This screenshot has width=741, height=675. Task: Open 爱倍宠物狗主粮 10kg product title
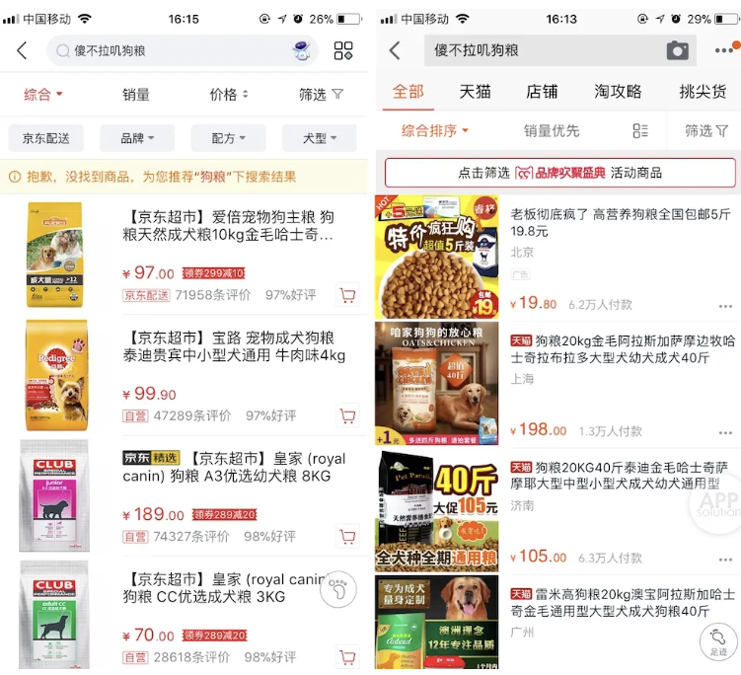tap(229, 225)
